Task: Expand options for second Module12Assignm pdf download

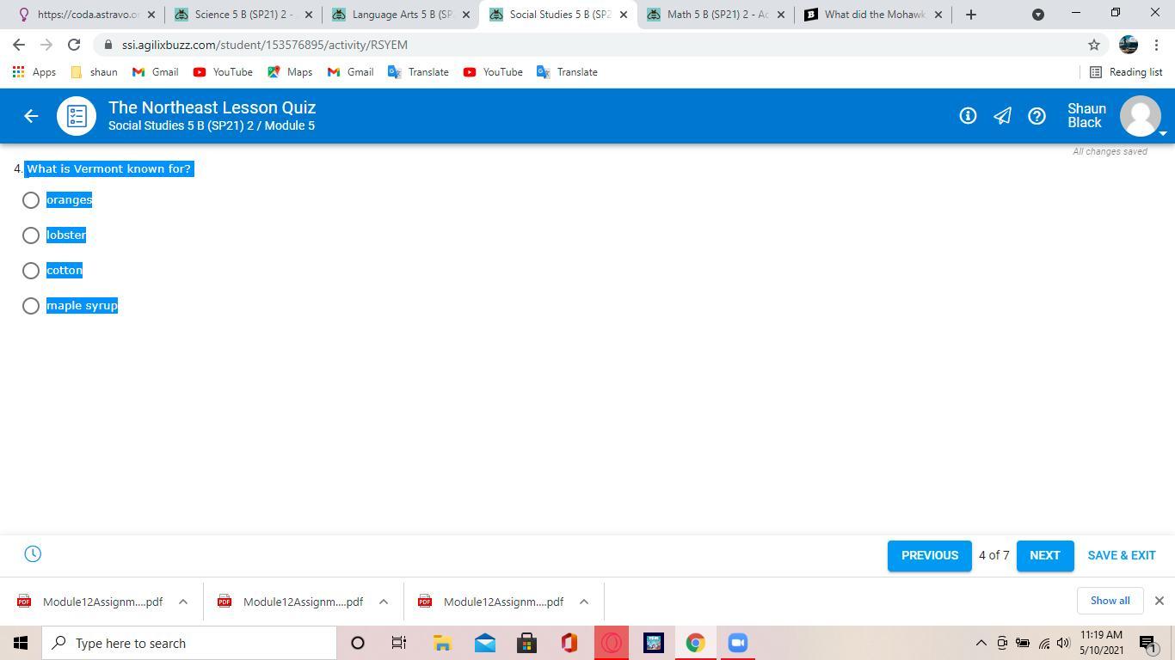Action: (x=384, y=602)
